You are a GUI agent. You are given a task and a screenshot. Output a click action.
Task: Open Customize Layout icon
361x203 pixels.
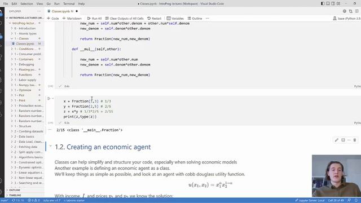point(338,4)
